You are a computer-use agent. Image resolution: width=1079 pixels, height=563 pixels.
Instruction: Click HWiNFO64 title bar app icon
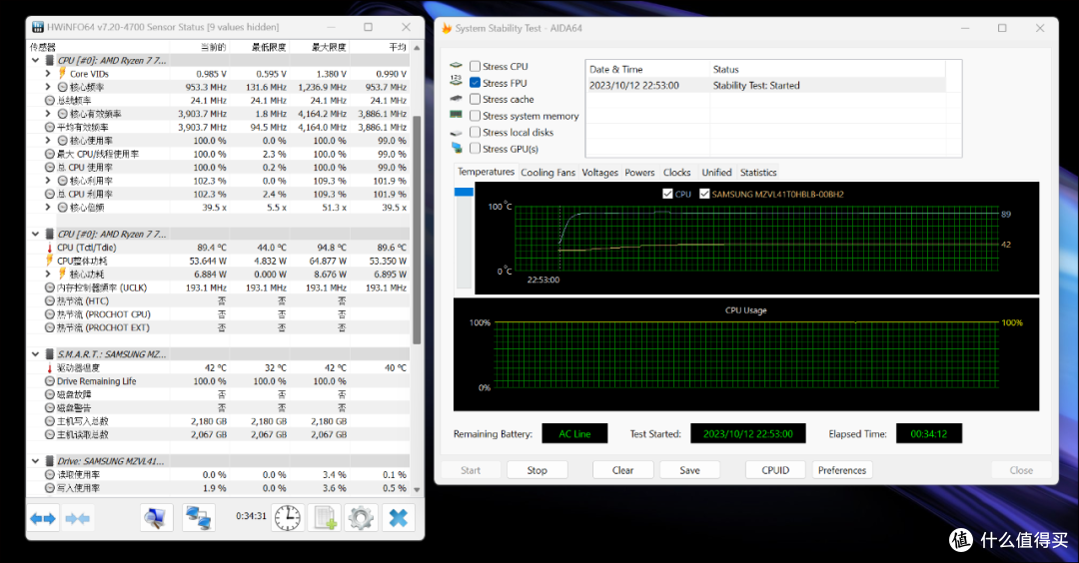(x=38, y=27)
